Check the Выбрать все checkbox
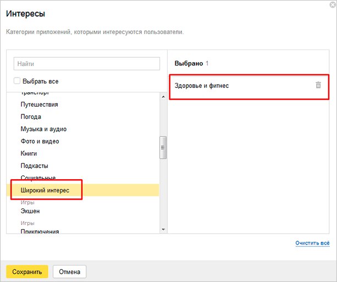 (17, 81)
